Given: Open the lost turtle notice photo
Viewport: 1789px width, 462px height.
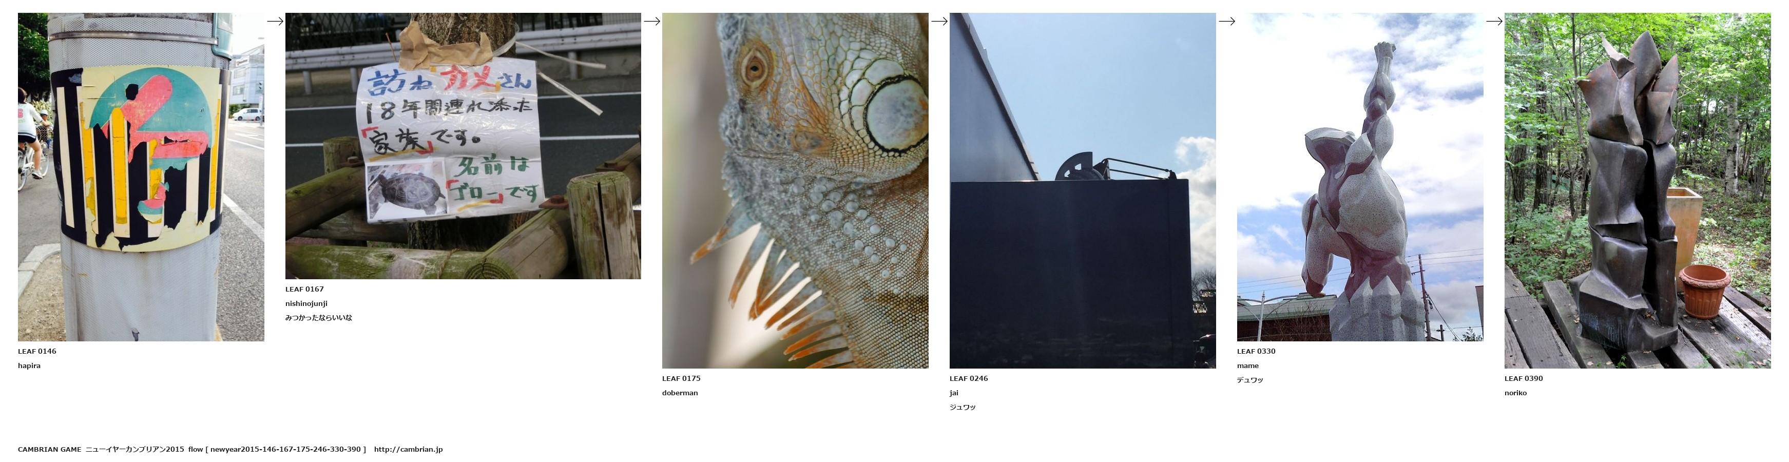Looking at the screenshot, I should 463,146.
